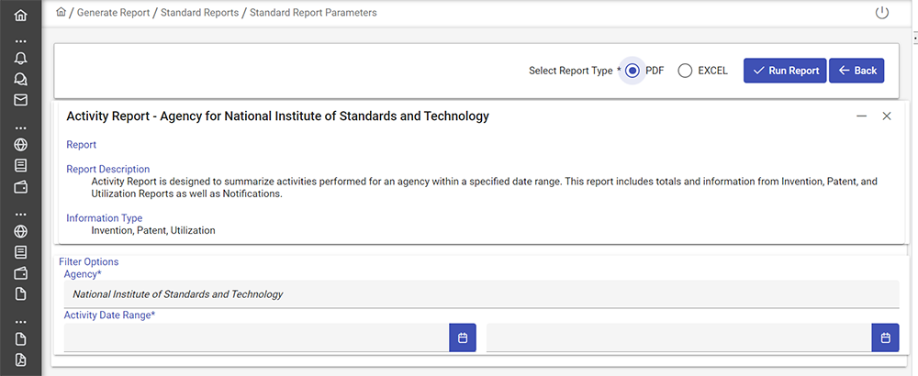Select the EXCEL report type
This screenshot has width=918, height=376.
pos(685,71)
